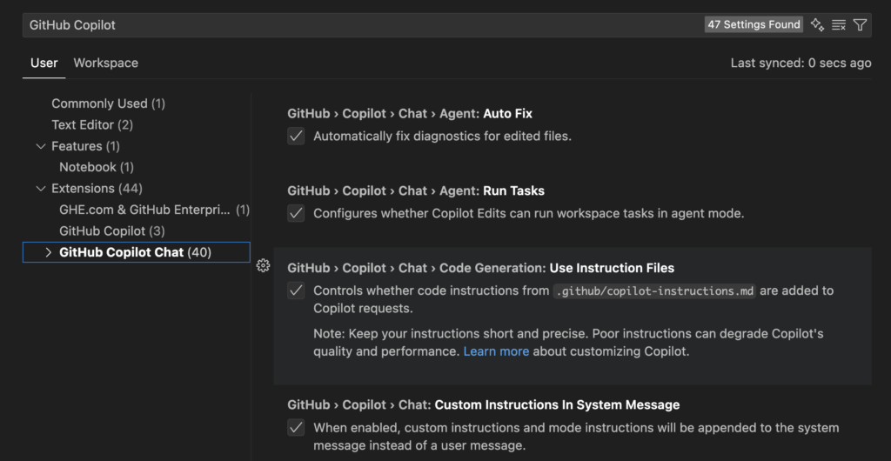Screen dimensions: 891x461
Task: Click the Features (1) label
Action: [x=86, y=146]
